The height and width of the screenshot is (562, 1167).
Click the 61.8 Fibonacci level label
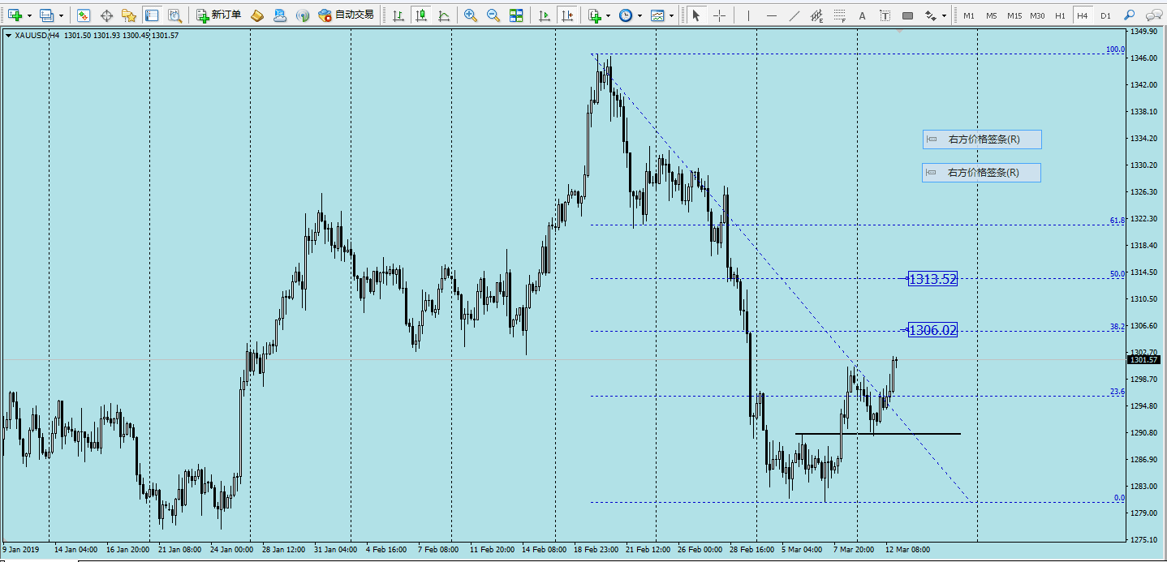tap(1117, 221)
